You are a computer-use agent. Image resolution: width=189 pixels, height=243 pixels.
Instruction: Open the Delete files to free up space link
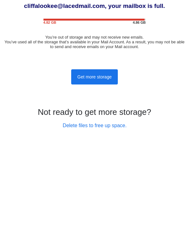click(x=94, y=126)
